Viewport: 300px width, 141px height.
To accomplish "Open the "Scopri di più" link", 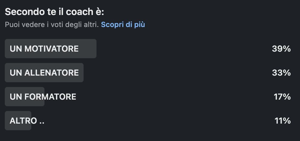I will 123,25.
